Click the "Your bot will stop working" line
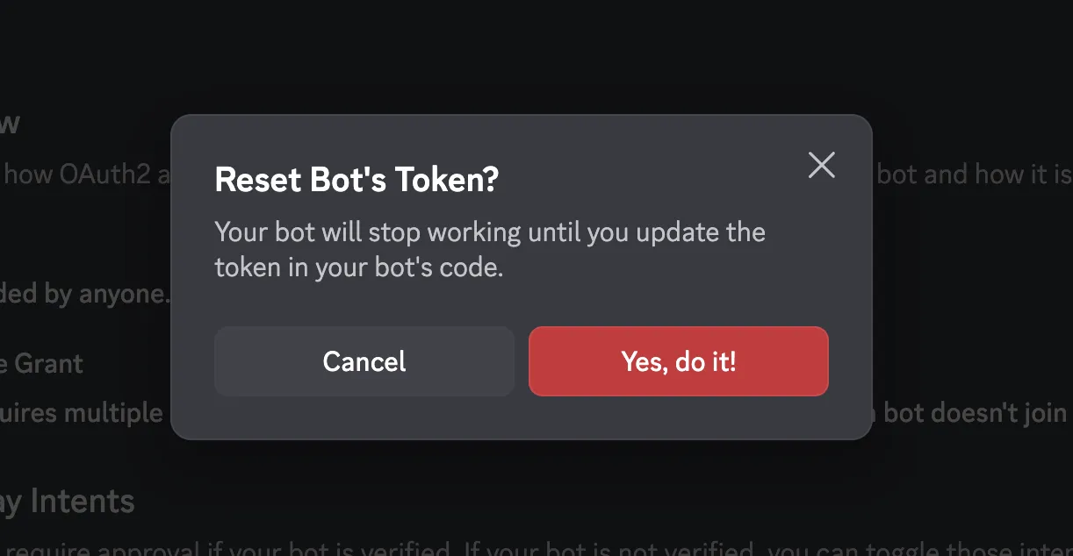This screenshot has height=556, width=1073. [x=489, y=233]
